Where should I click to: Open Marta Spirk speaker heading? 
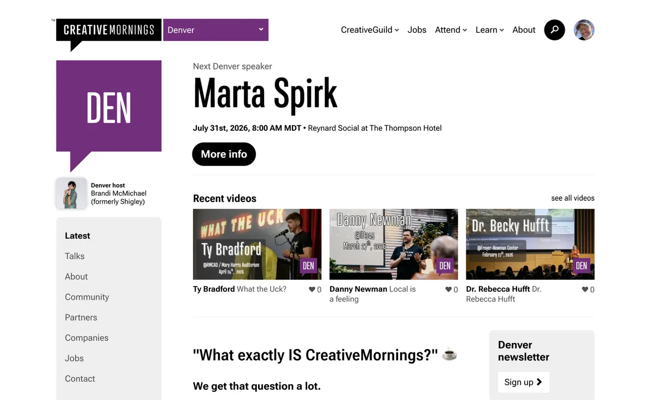click(265, 94)
